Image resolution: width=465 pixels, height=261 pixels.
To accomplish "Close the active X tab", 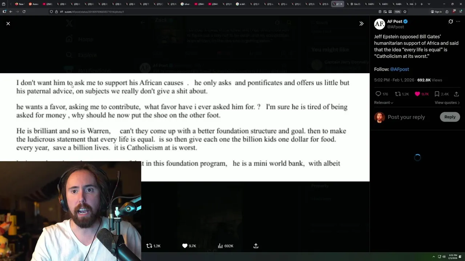I will [341, 4].
